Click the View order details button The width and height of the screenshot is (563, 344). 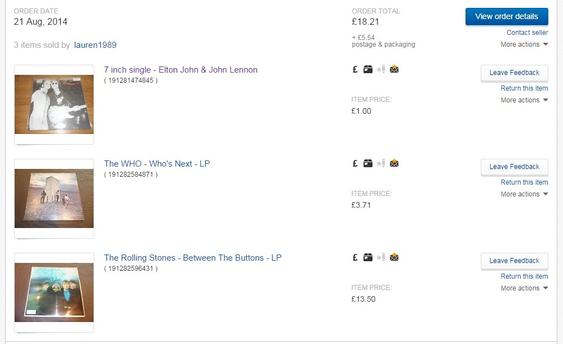tap(506, 16)
